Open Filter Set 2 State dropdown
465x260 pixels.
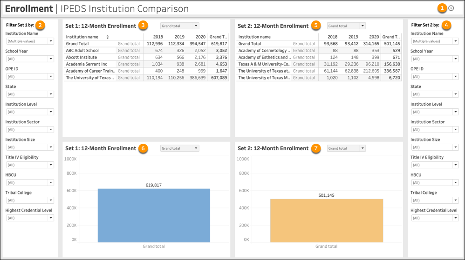coord(435,94)
